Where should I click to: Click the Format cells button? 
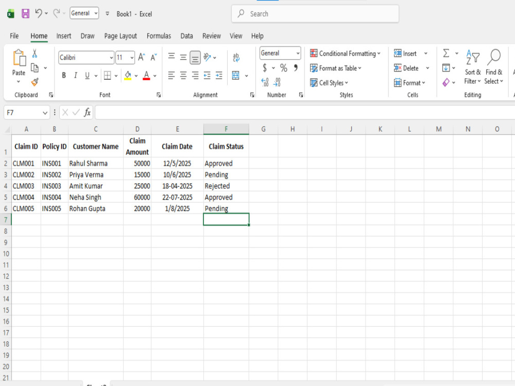click(409, 83)
